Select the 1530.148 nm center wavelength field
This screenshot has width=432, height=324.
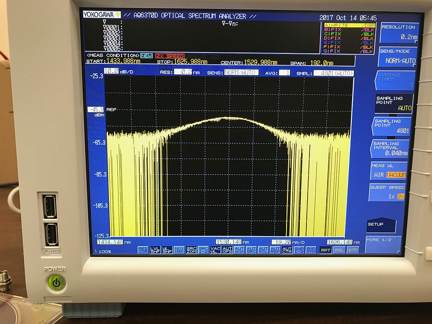[229, 242]
